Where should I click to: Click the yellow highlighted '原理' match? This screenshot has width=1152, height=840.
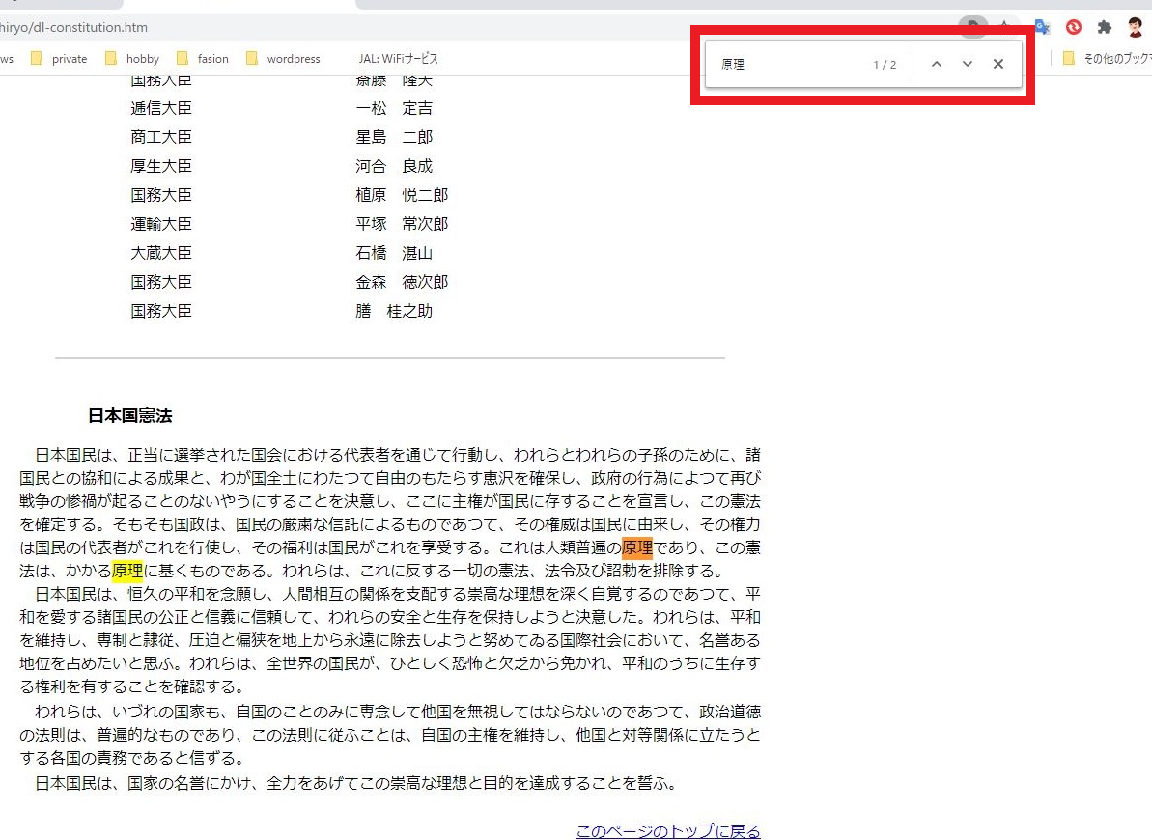pos(127,571)
